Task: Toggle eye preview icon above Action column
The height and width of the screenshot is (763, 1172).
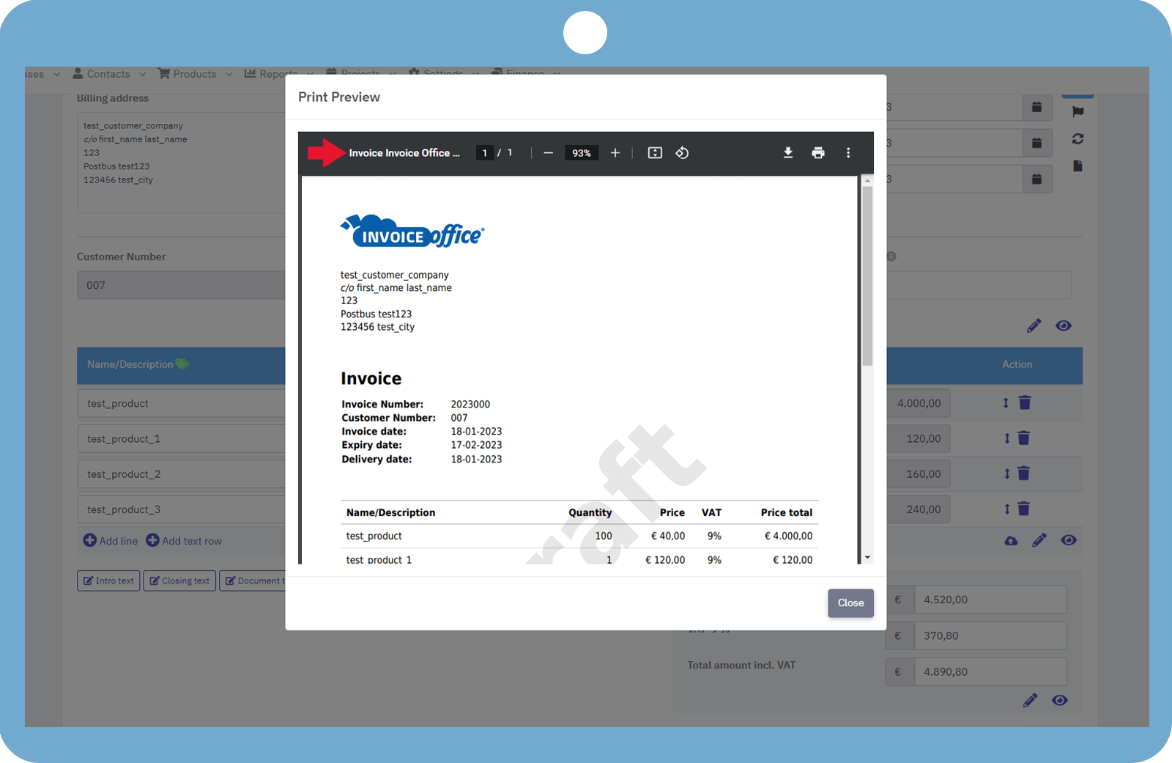Action: point(1064,325)
